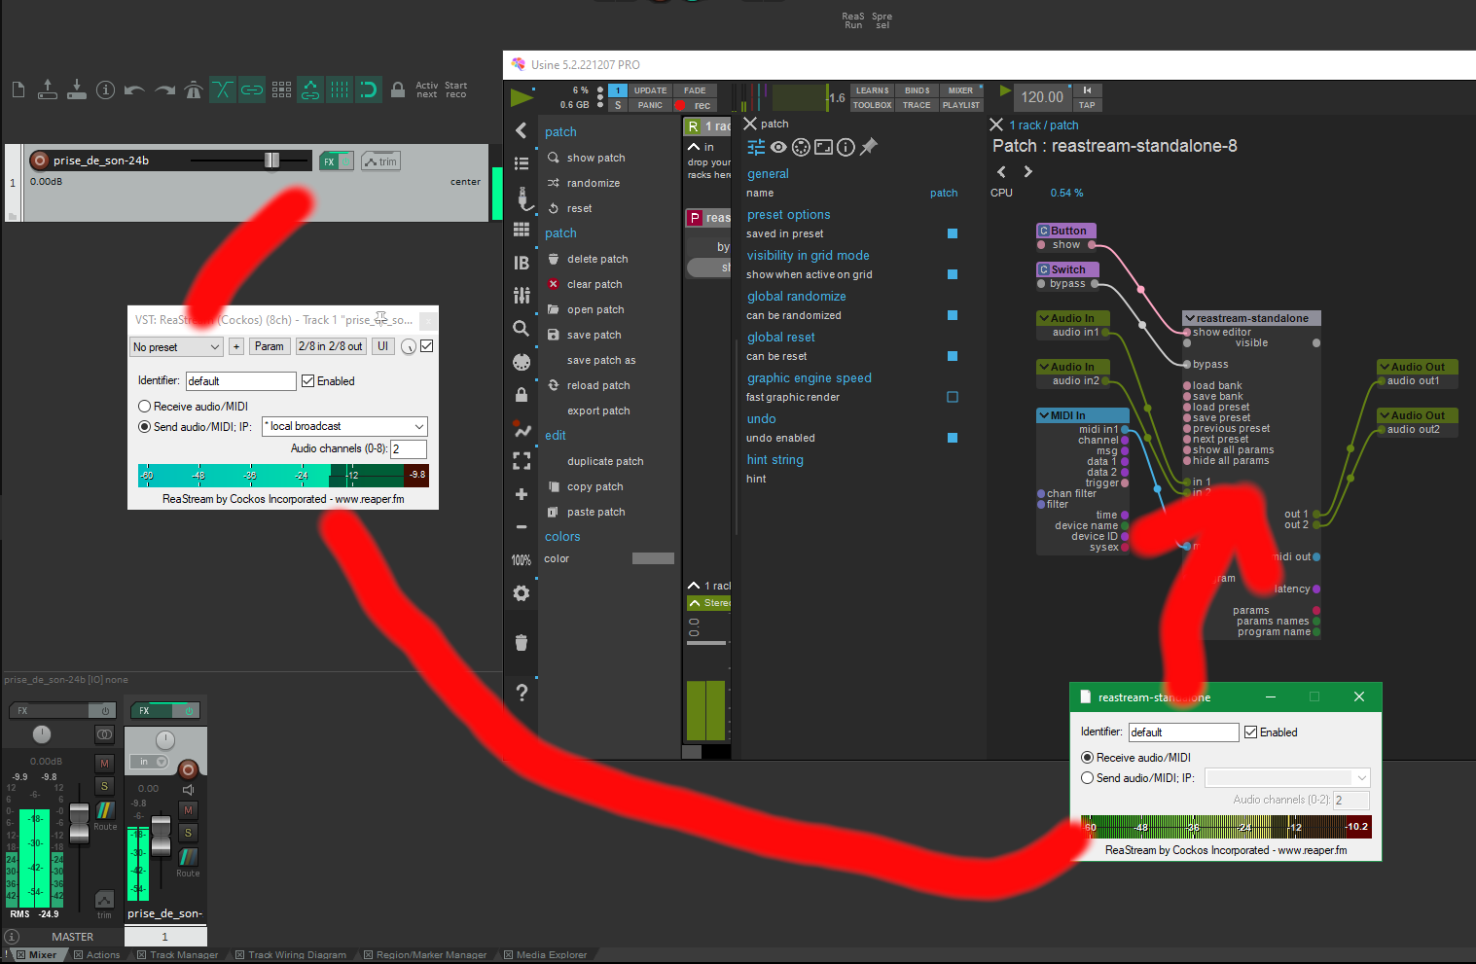Open the No preset dropdown
The height and width of the screenshot is (964, 1476).
click(177, 346)
